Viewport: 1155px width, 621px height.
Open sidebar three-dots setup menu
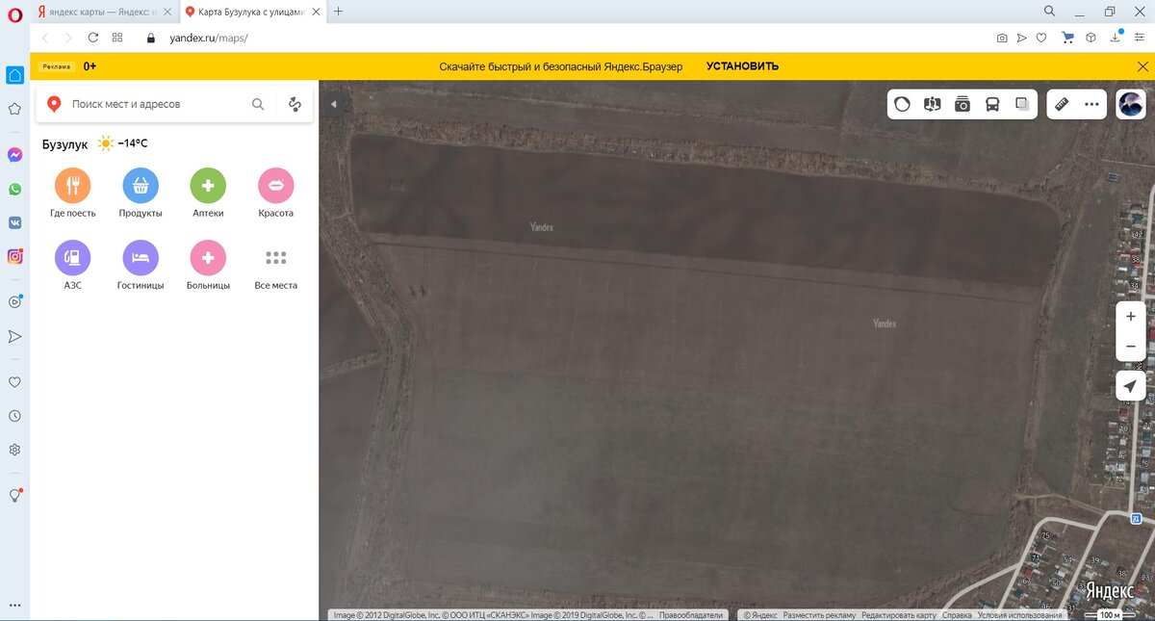[14, 606]
